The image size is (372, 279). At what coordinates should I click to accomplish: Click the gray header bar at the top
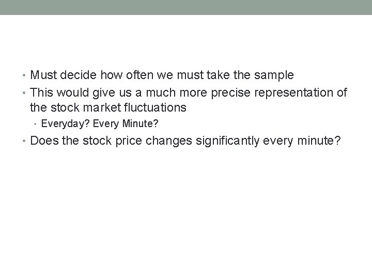[x=186, y=7]
